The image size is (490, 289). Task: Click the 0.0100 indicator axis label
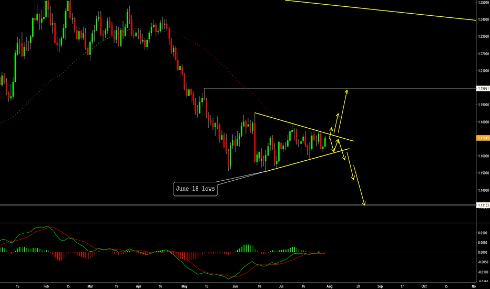(x=482, y=233)
